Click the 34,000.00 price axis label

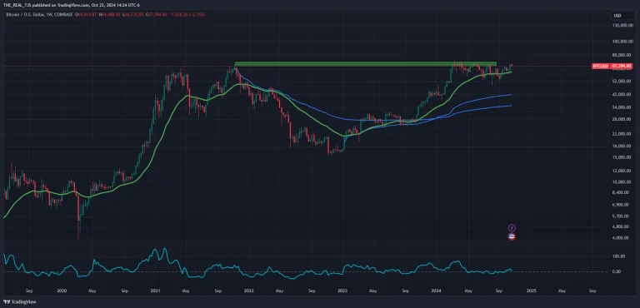[622, 107]
